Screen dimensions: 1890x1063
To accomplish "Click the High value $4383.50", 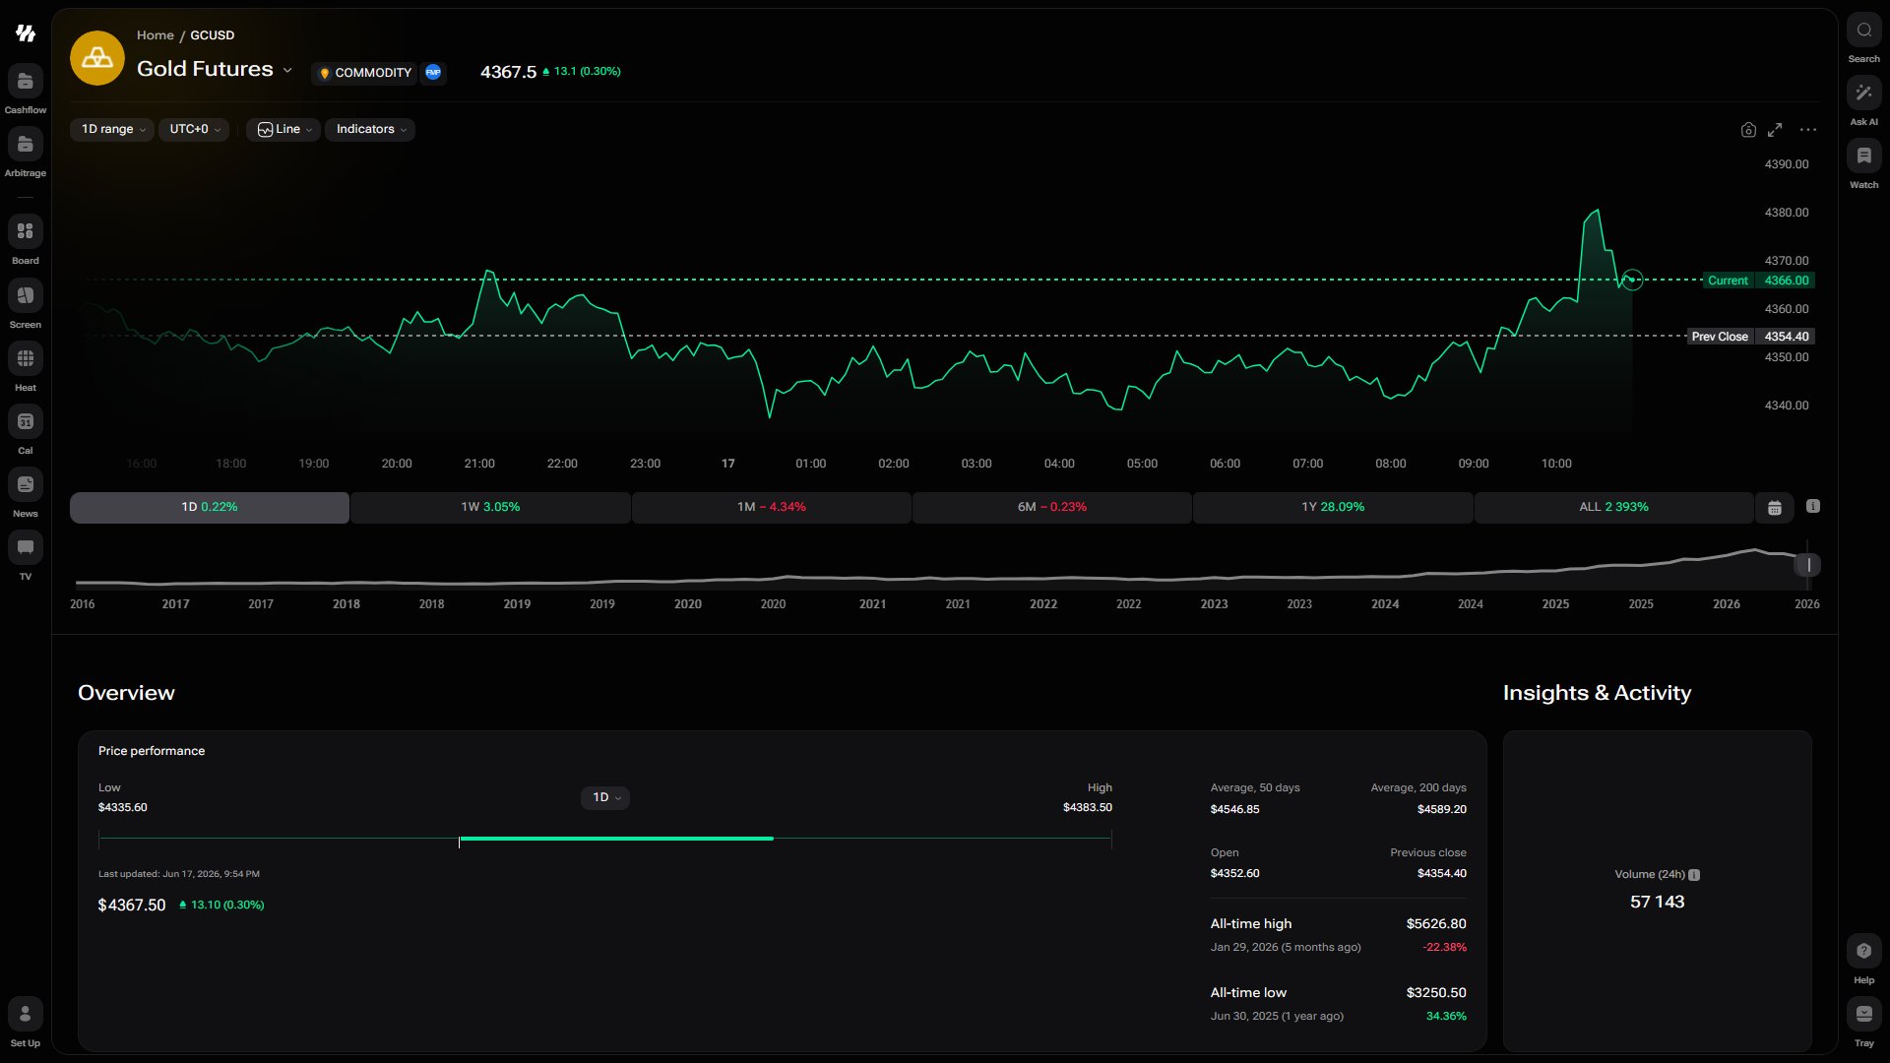I will pyautogui.click(x=1088, y=808).
